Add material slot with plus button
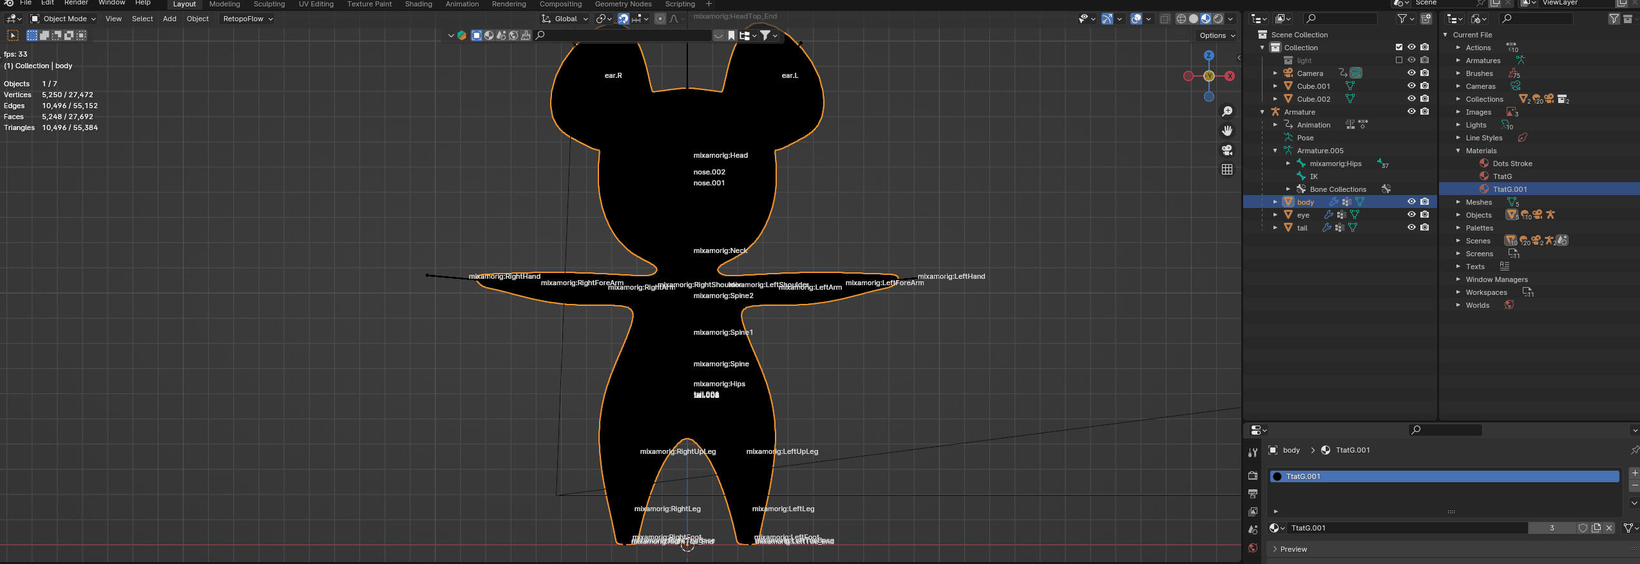 [1634, 473]
